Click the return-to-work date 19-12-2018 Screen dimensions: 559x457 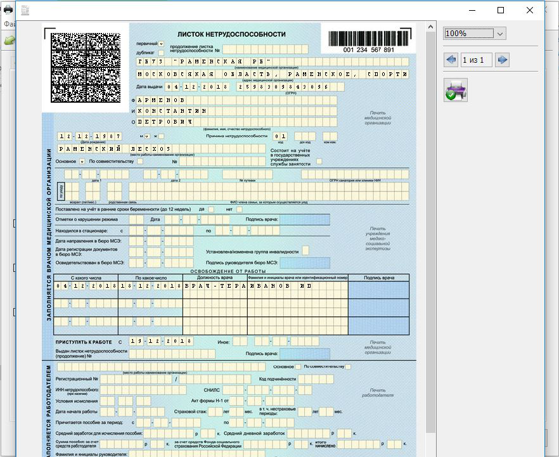pyautogui.click(x=161, y=341)
